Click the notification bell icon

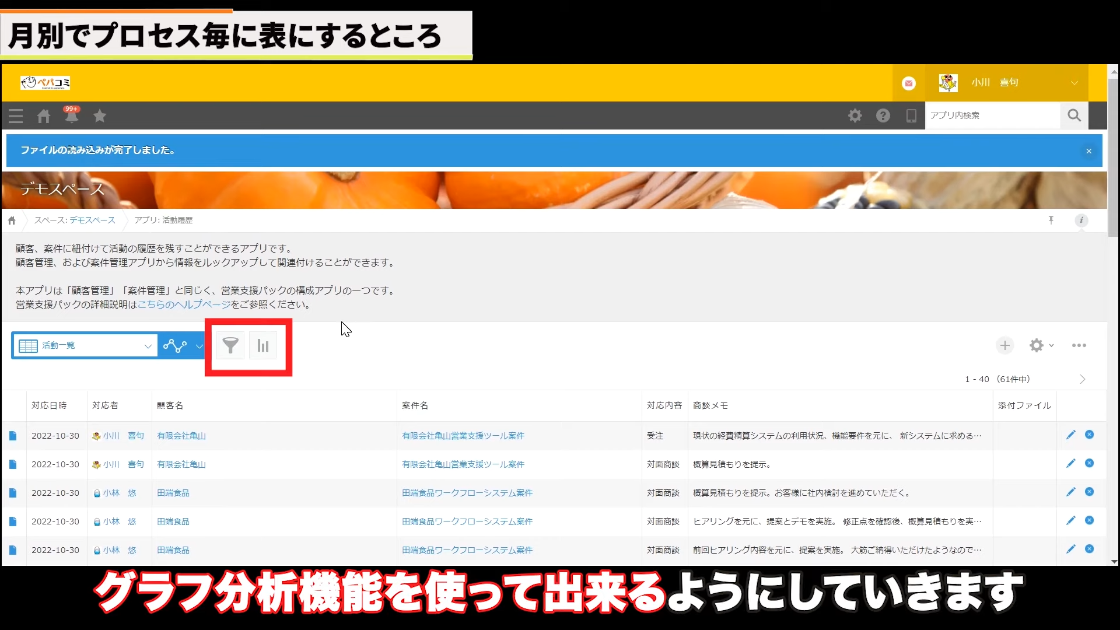tap(71, 116)
